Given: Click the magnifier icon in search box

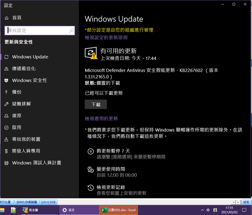Looking at the screenshot, I should pyautogui.click(x=71, y=30).
